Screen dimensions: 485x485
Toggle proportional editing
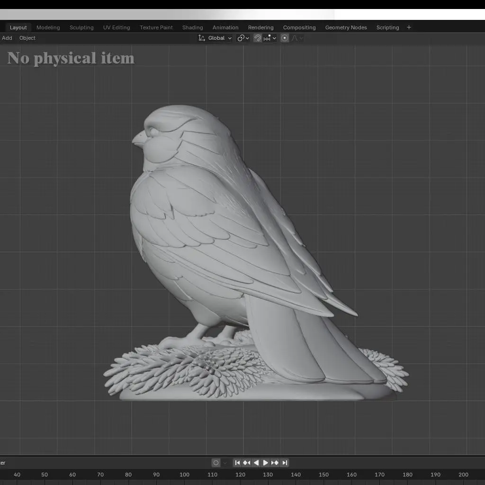pyautogui.click(x=285, y=38)
